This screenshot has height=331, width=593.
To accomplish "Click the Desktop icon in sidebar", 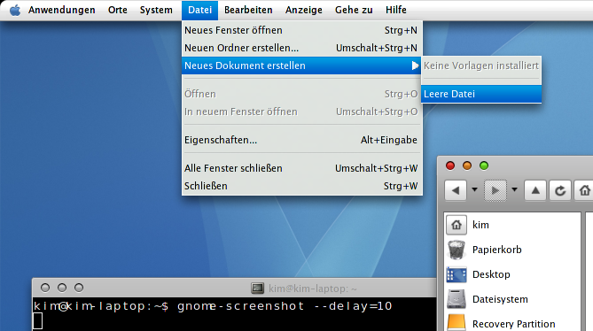I will 456,274.
